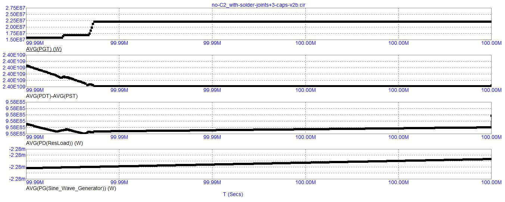Select the AVG(PGT) (W) trace label
The image size is (505, 202).
[44, 50]
